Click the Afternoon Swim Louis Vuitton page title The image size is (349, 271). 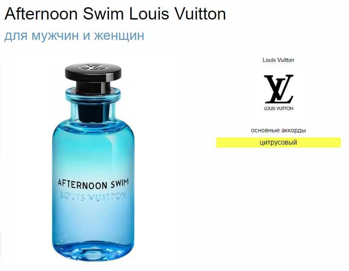(x=115, y=14)
